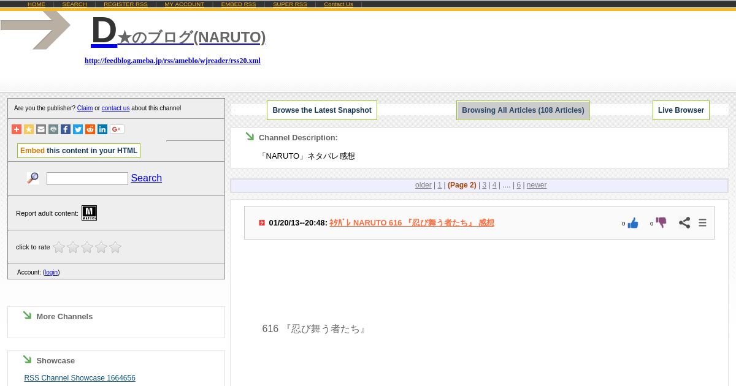Viewport: 736px width, 386px height.
Task: Go to older pagination link
Action: (x=423, y=185)
